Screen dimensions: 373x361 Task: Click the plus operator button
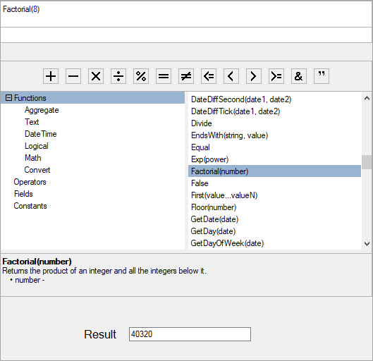(x=51, y=76)
